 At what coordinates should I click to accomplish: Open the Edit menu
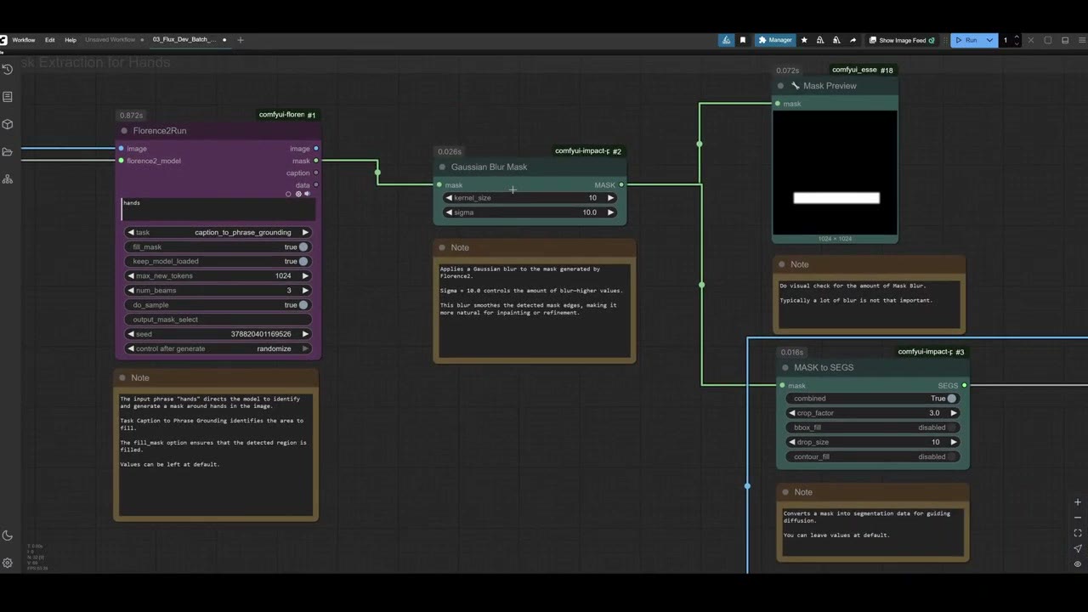[x=50, y=40]
